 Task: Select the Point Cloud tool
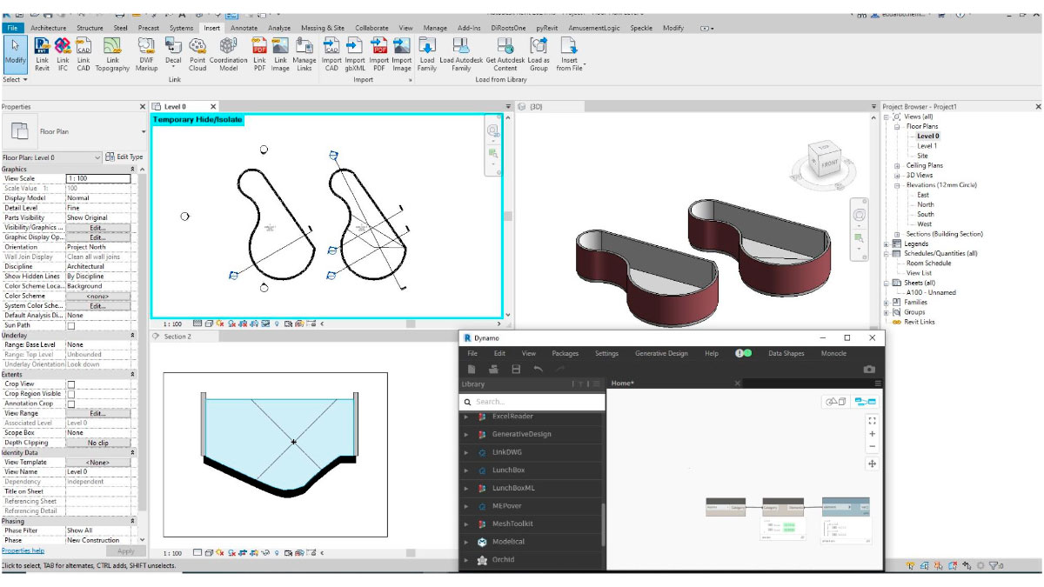[x=197, y=53]
